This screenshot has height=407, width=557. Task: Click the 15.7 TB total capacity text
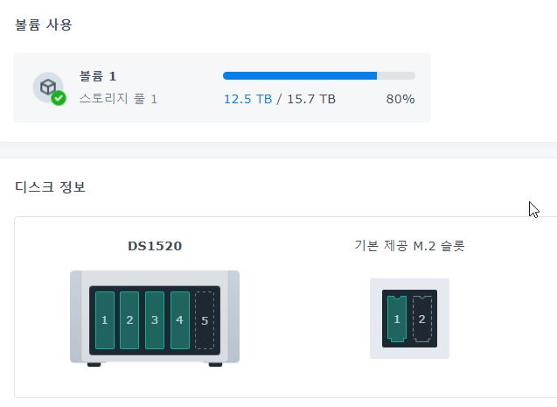311,99
